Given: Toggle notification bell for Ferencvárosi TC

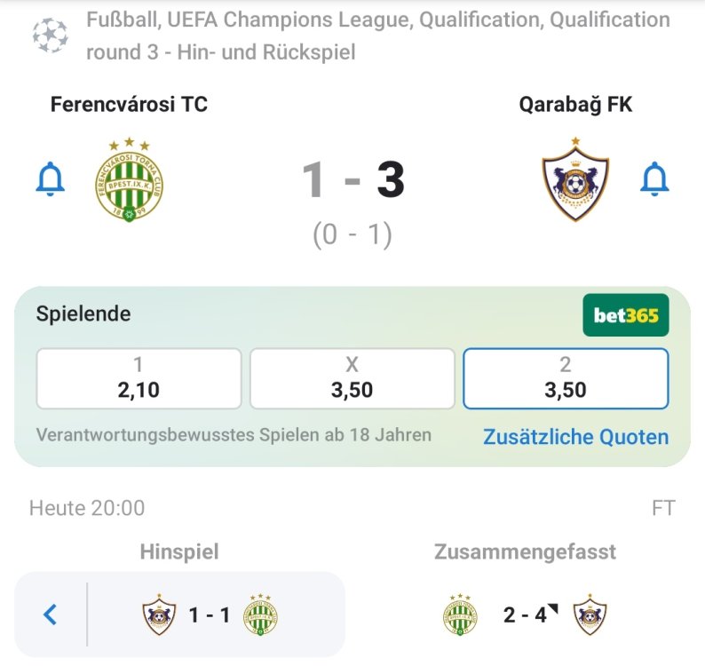Looking at the screenshot, I should coord(50,179).
